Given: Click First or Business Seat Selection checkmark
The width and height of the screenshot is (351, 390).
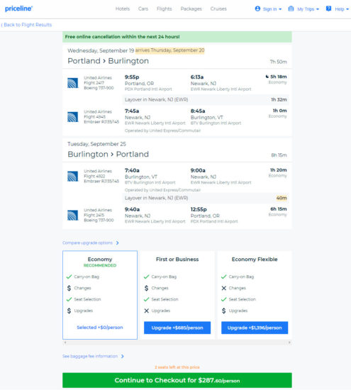Looking at the screenshot, I should point(147,299).
